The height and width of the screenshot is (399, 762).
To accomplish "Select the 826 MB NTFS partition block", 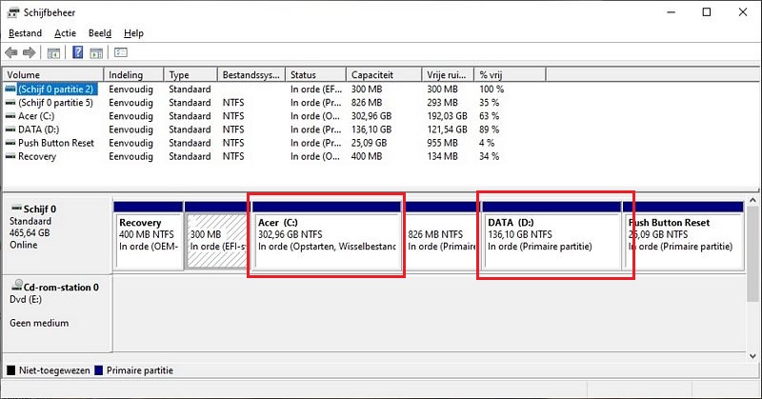I will coord(441,236).
